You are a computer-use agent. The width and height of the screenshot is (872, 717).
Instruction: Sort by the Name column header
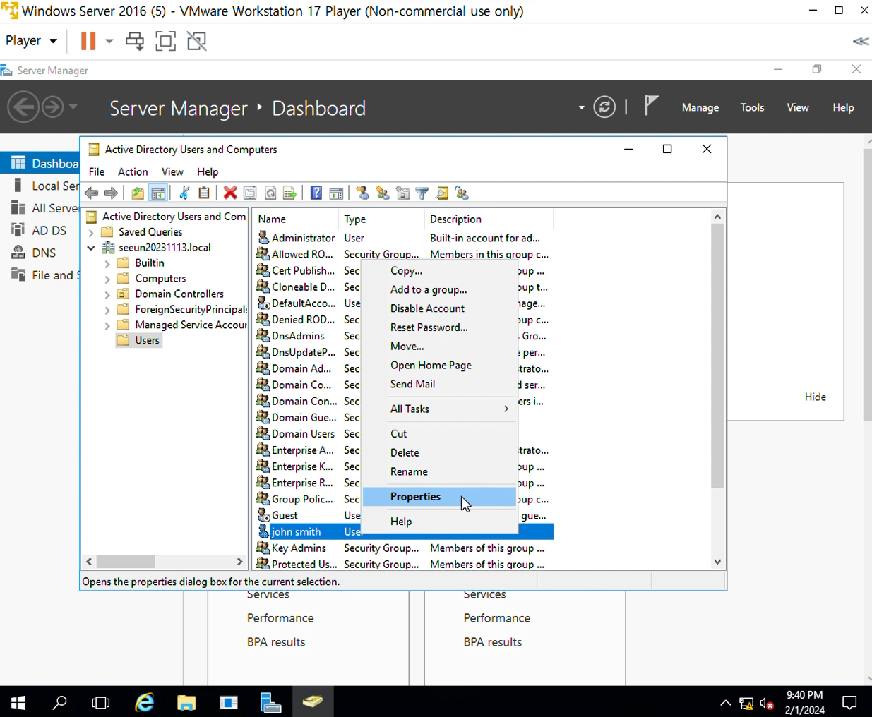click(297, 219)
